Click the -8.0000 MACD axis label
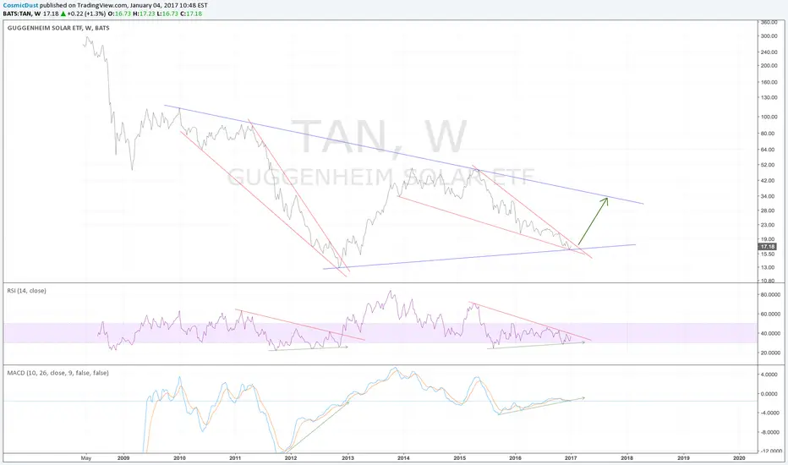This screenshot has height=465, width=788. point(771,432)
